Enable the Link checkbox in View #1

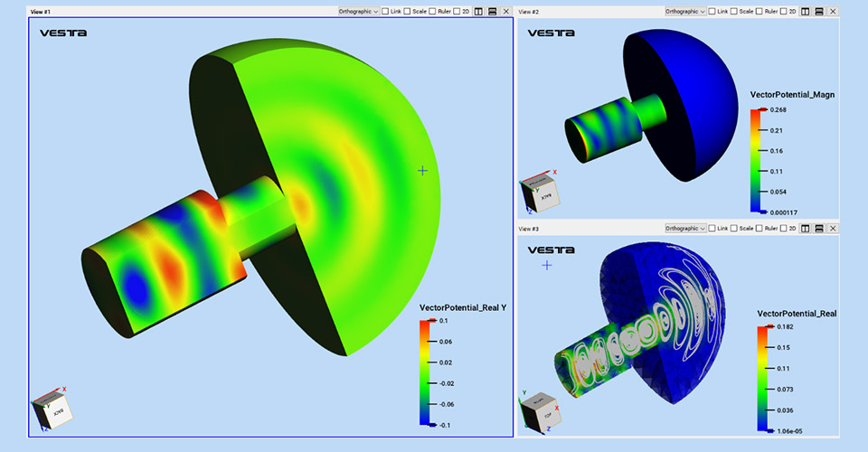pyautogui.click(x=386, y=12)
